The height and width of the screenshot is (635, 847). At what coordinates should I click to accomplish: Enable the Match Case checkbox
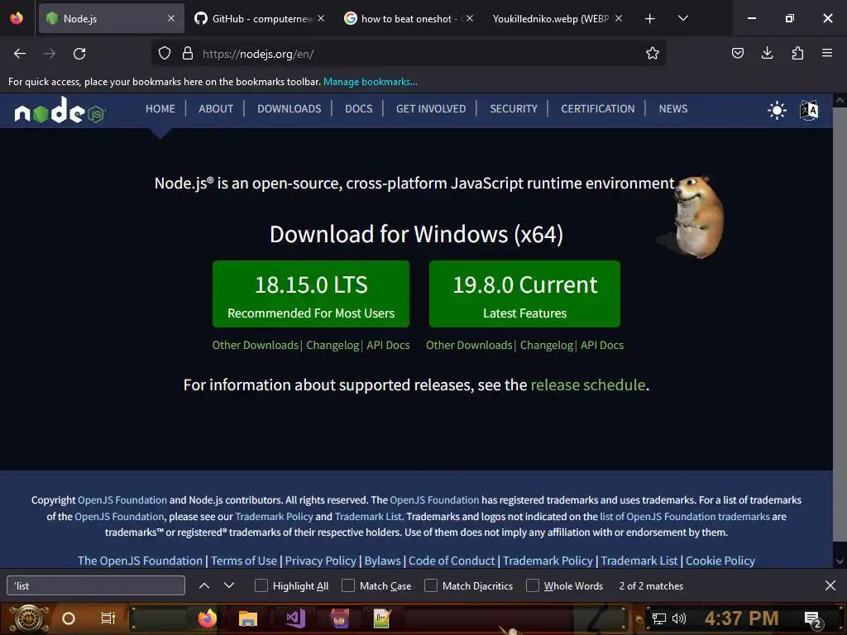pyautogui.click(x=348, y=585)
